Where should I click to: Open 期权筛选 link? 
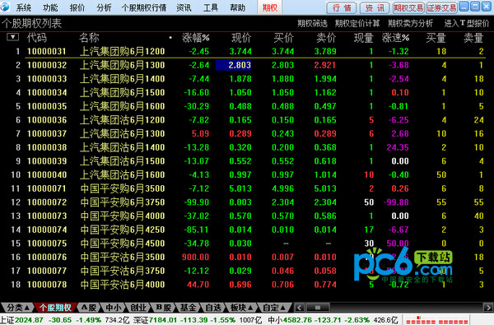[x=312, y=24]
